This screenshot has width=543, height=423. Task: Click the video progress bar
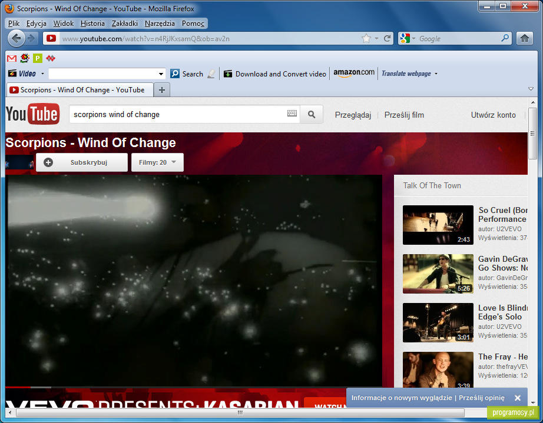click(194, 387)
